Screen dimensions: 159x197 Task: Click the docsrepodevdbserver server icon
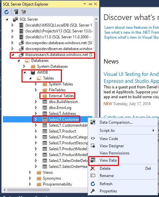[21, 49]
